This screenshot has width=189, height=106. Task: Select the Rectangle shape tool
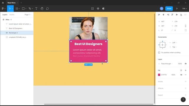(23, 9)
